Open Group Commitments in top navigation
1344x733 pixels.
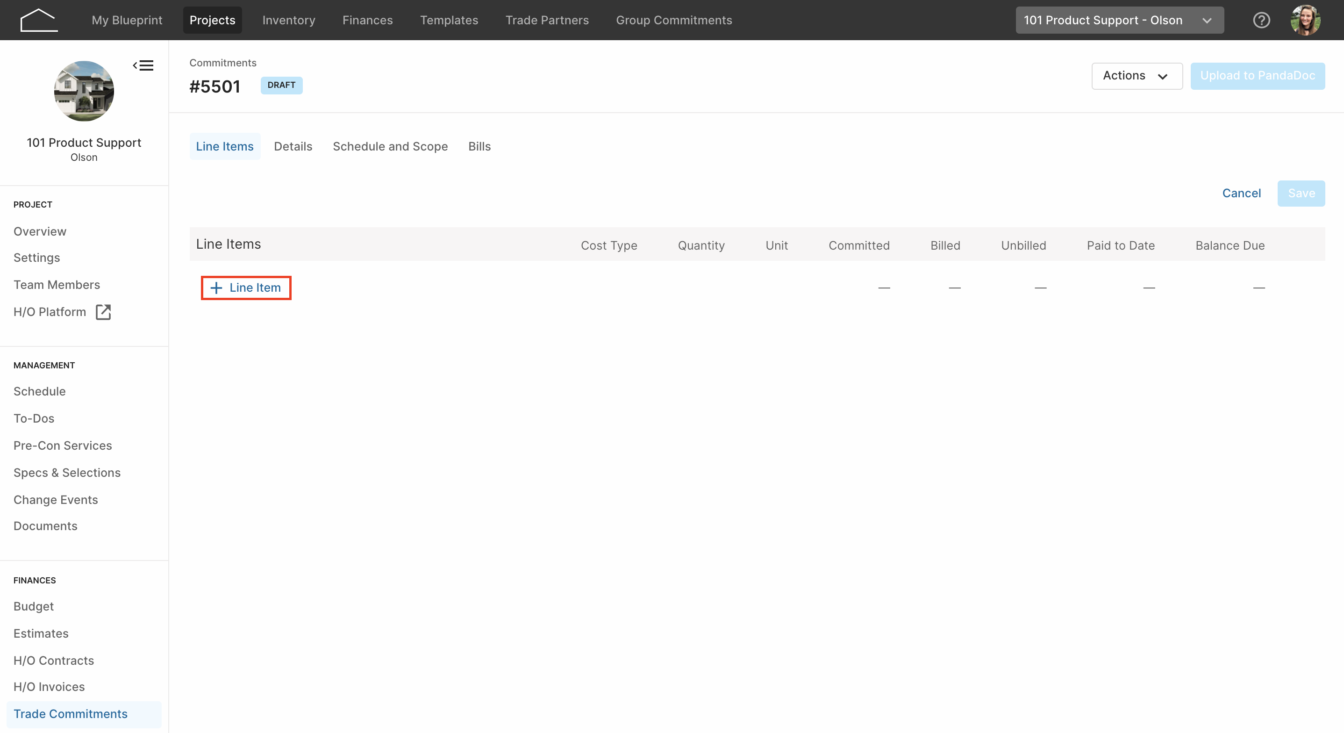(x=674, y=21)
